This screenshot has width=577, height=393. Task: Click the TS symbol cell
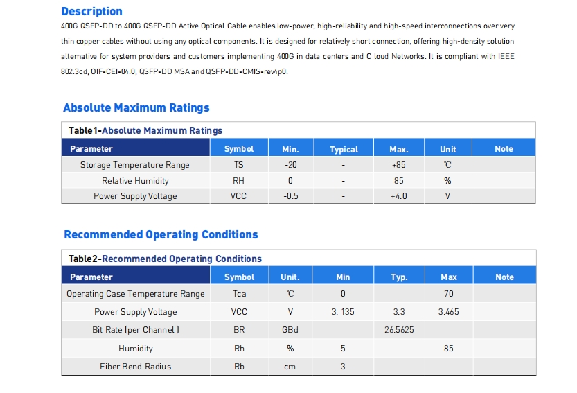click(239, 165)
